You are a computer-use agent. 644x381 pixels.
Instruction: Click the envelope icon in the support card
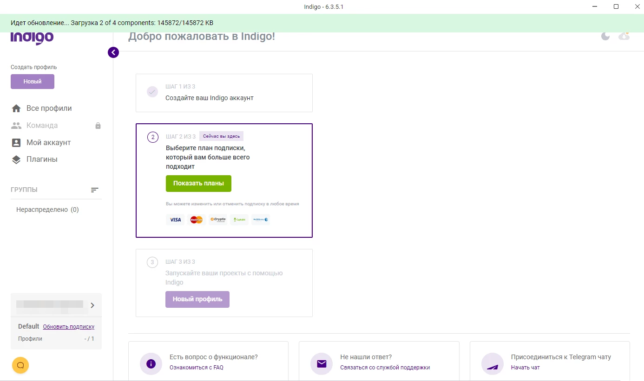pyautogui.click(x=322, y=364)
